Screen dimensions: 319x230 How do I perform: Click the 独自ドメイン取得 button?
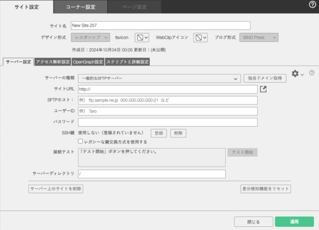pos(265,79)
